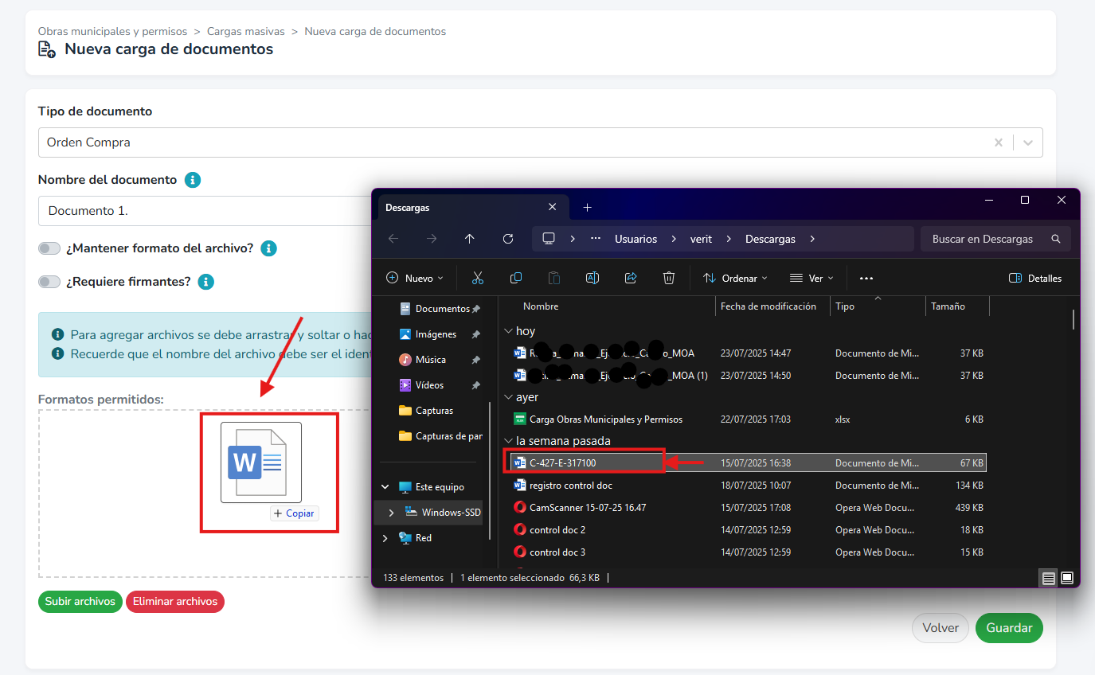Click the Eliminar archivos button
The height and width of the screenshot is (675, 1095).
[175, 602]
